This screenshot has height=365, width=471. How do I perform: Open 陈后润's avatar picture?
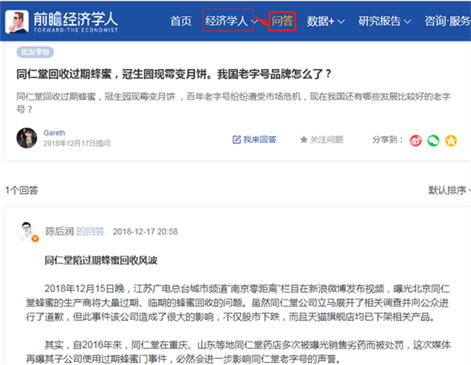pyautogui.click(x=27, y=232)
